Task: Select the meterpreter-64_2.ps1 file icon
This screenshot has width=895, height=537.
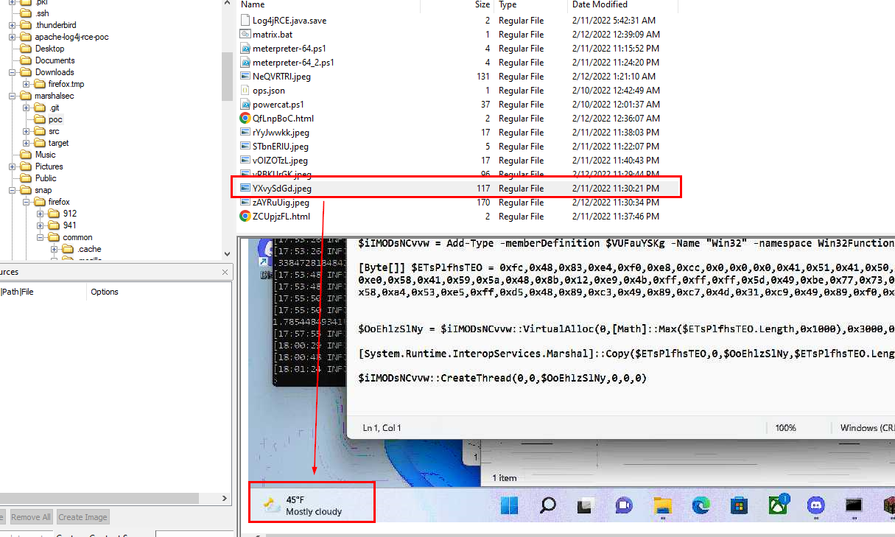Action: (245, 63)
